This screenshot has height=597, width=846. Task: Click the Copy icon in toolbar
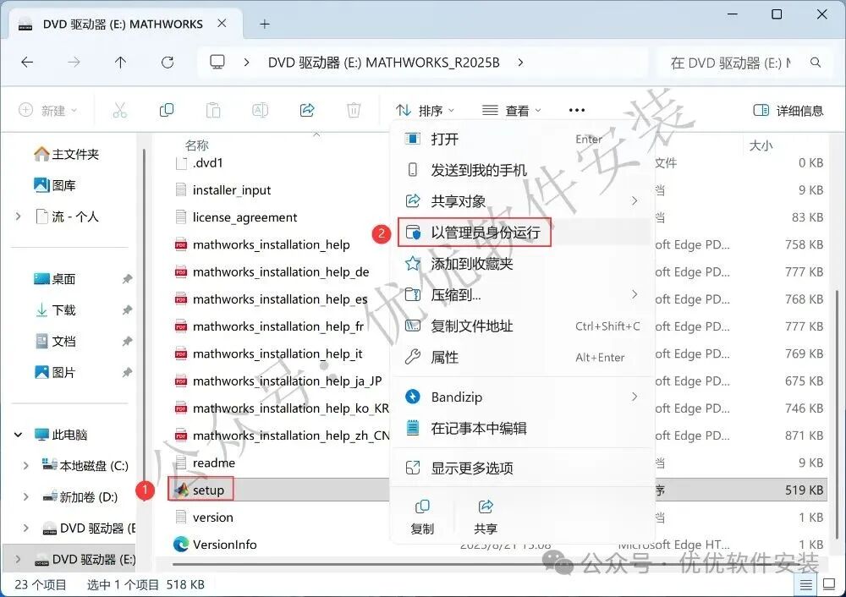point(167,111)
